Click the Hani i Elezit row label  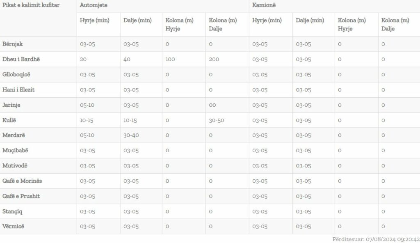click(x=18, y=89)
